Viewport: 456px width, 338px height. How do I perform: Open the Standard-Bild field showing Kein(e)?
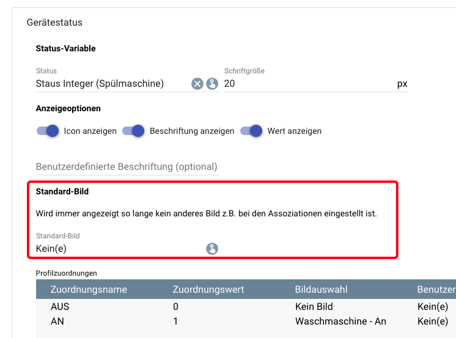tap(116, 248)
